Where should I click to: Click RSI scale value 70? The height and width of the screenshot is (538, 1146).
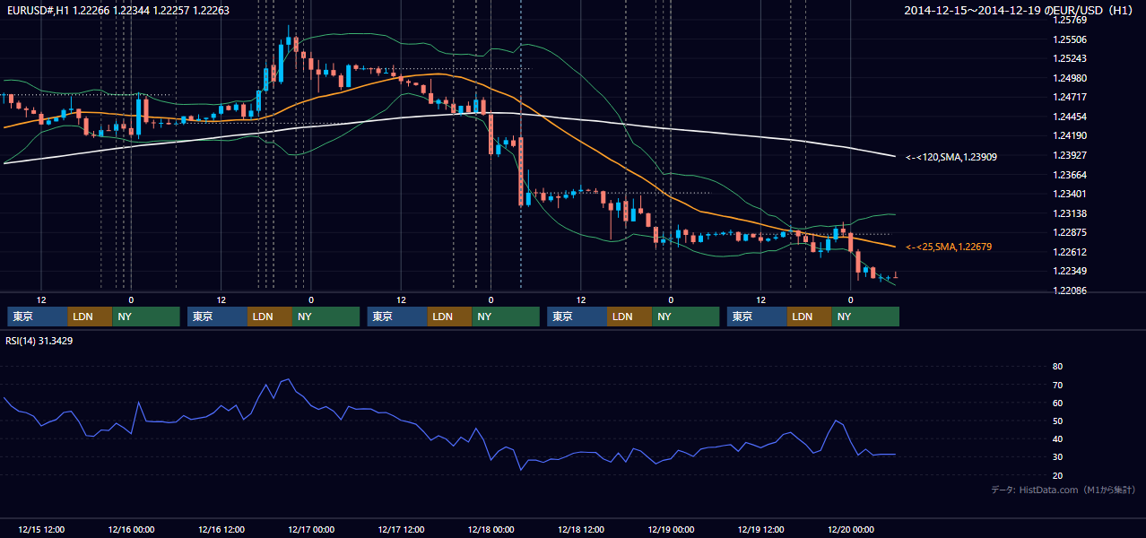tap(1057, 385)
